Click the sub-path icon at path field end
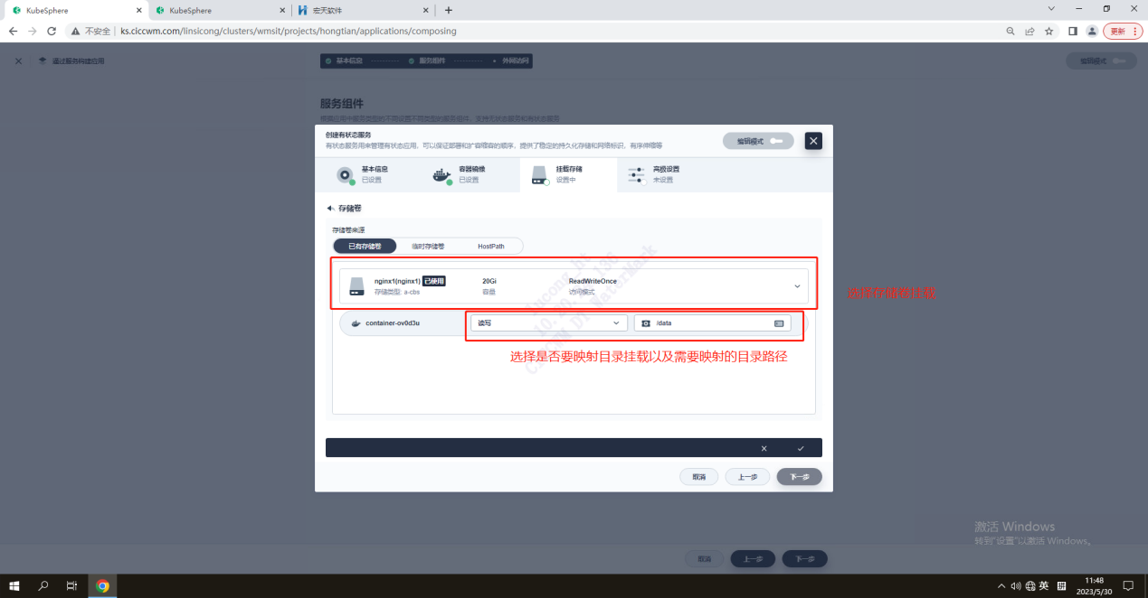The height and width of the screenshot is (598, 1148). coord(779,322)
